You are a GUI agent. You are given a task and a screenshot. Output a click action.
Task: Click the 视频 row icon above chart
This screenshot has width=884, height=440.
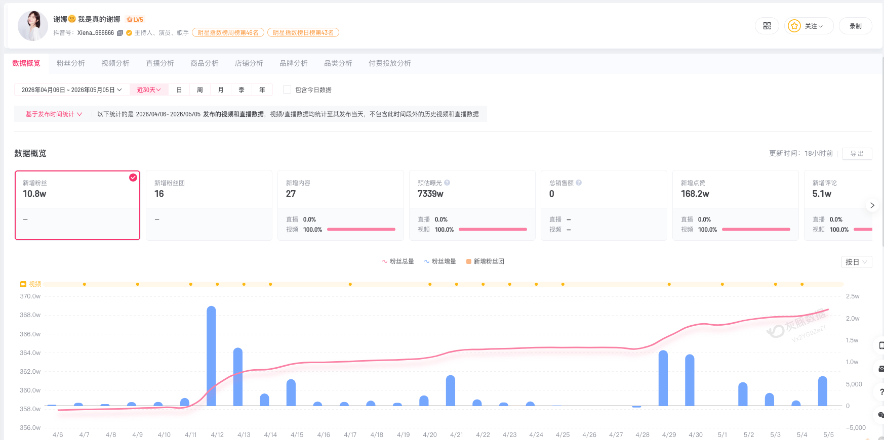[x=23, y=284]
